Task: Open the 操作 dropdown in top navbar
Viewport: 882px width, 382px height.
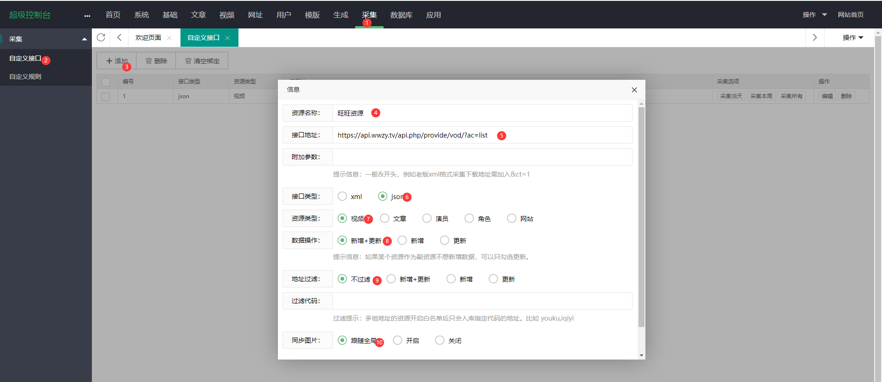Action: pyautogui.click(x=814, y=15)
